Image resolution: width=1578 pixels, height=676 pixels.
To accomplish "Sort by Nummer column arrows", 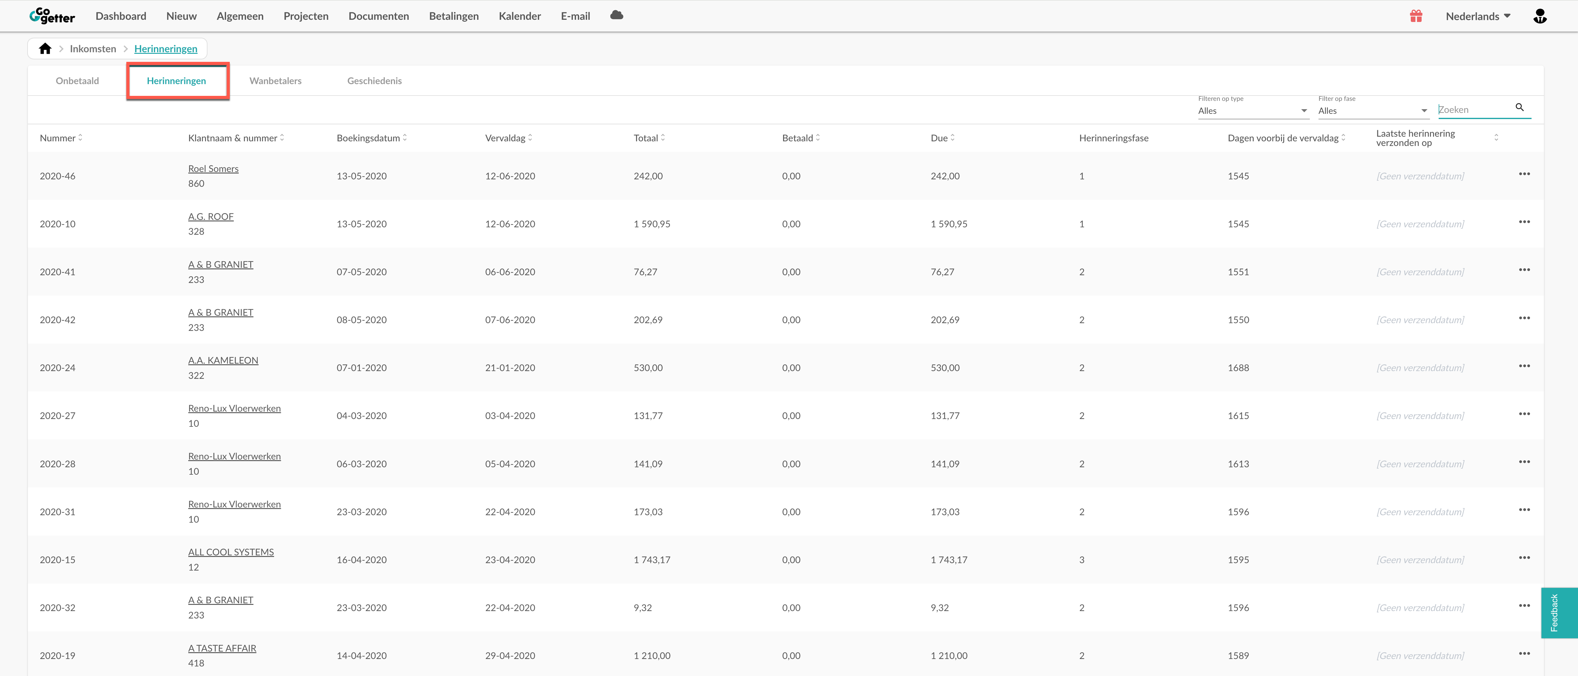I will pyautogui.click(x=80, y=138).
